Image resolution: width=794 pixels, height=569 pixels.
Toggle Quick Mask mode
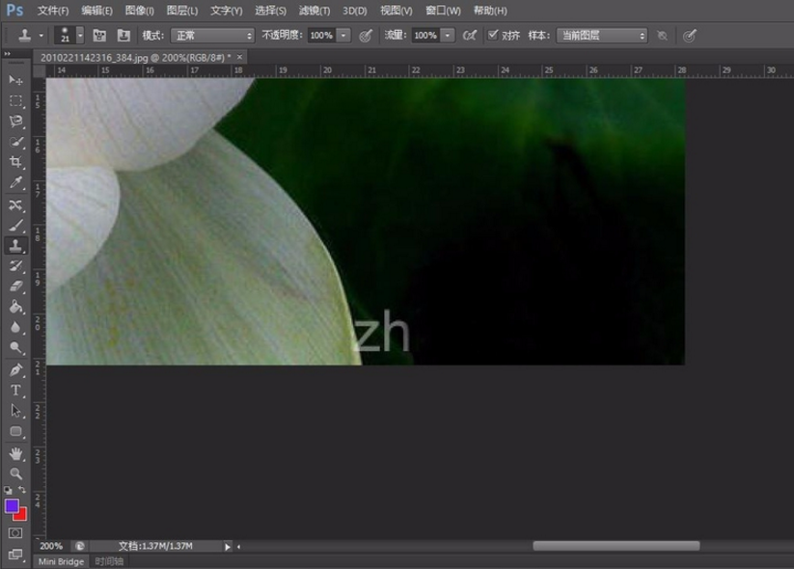pos(15,532)
